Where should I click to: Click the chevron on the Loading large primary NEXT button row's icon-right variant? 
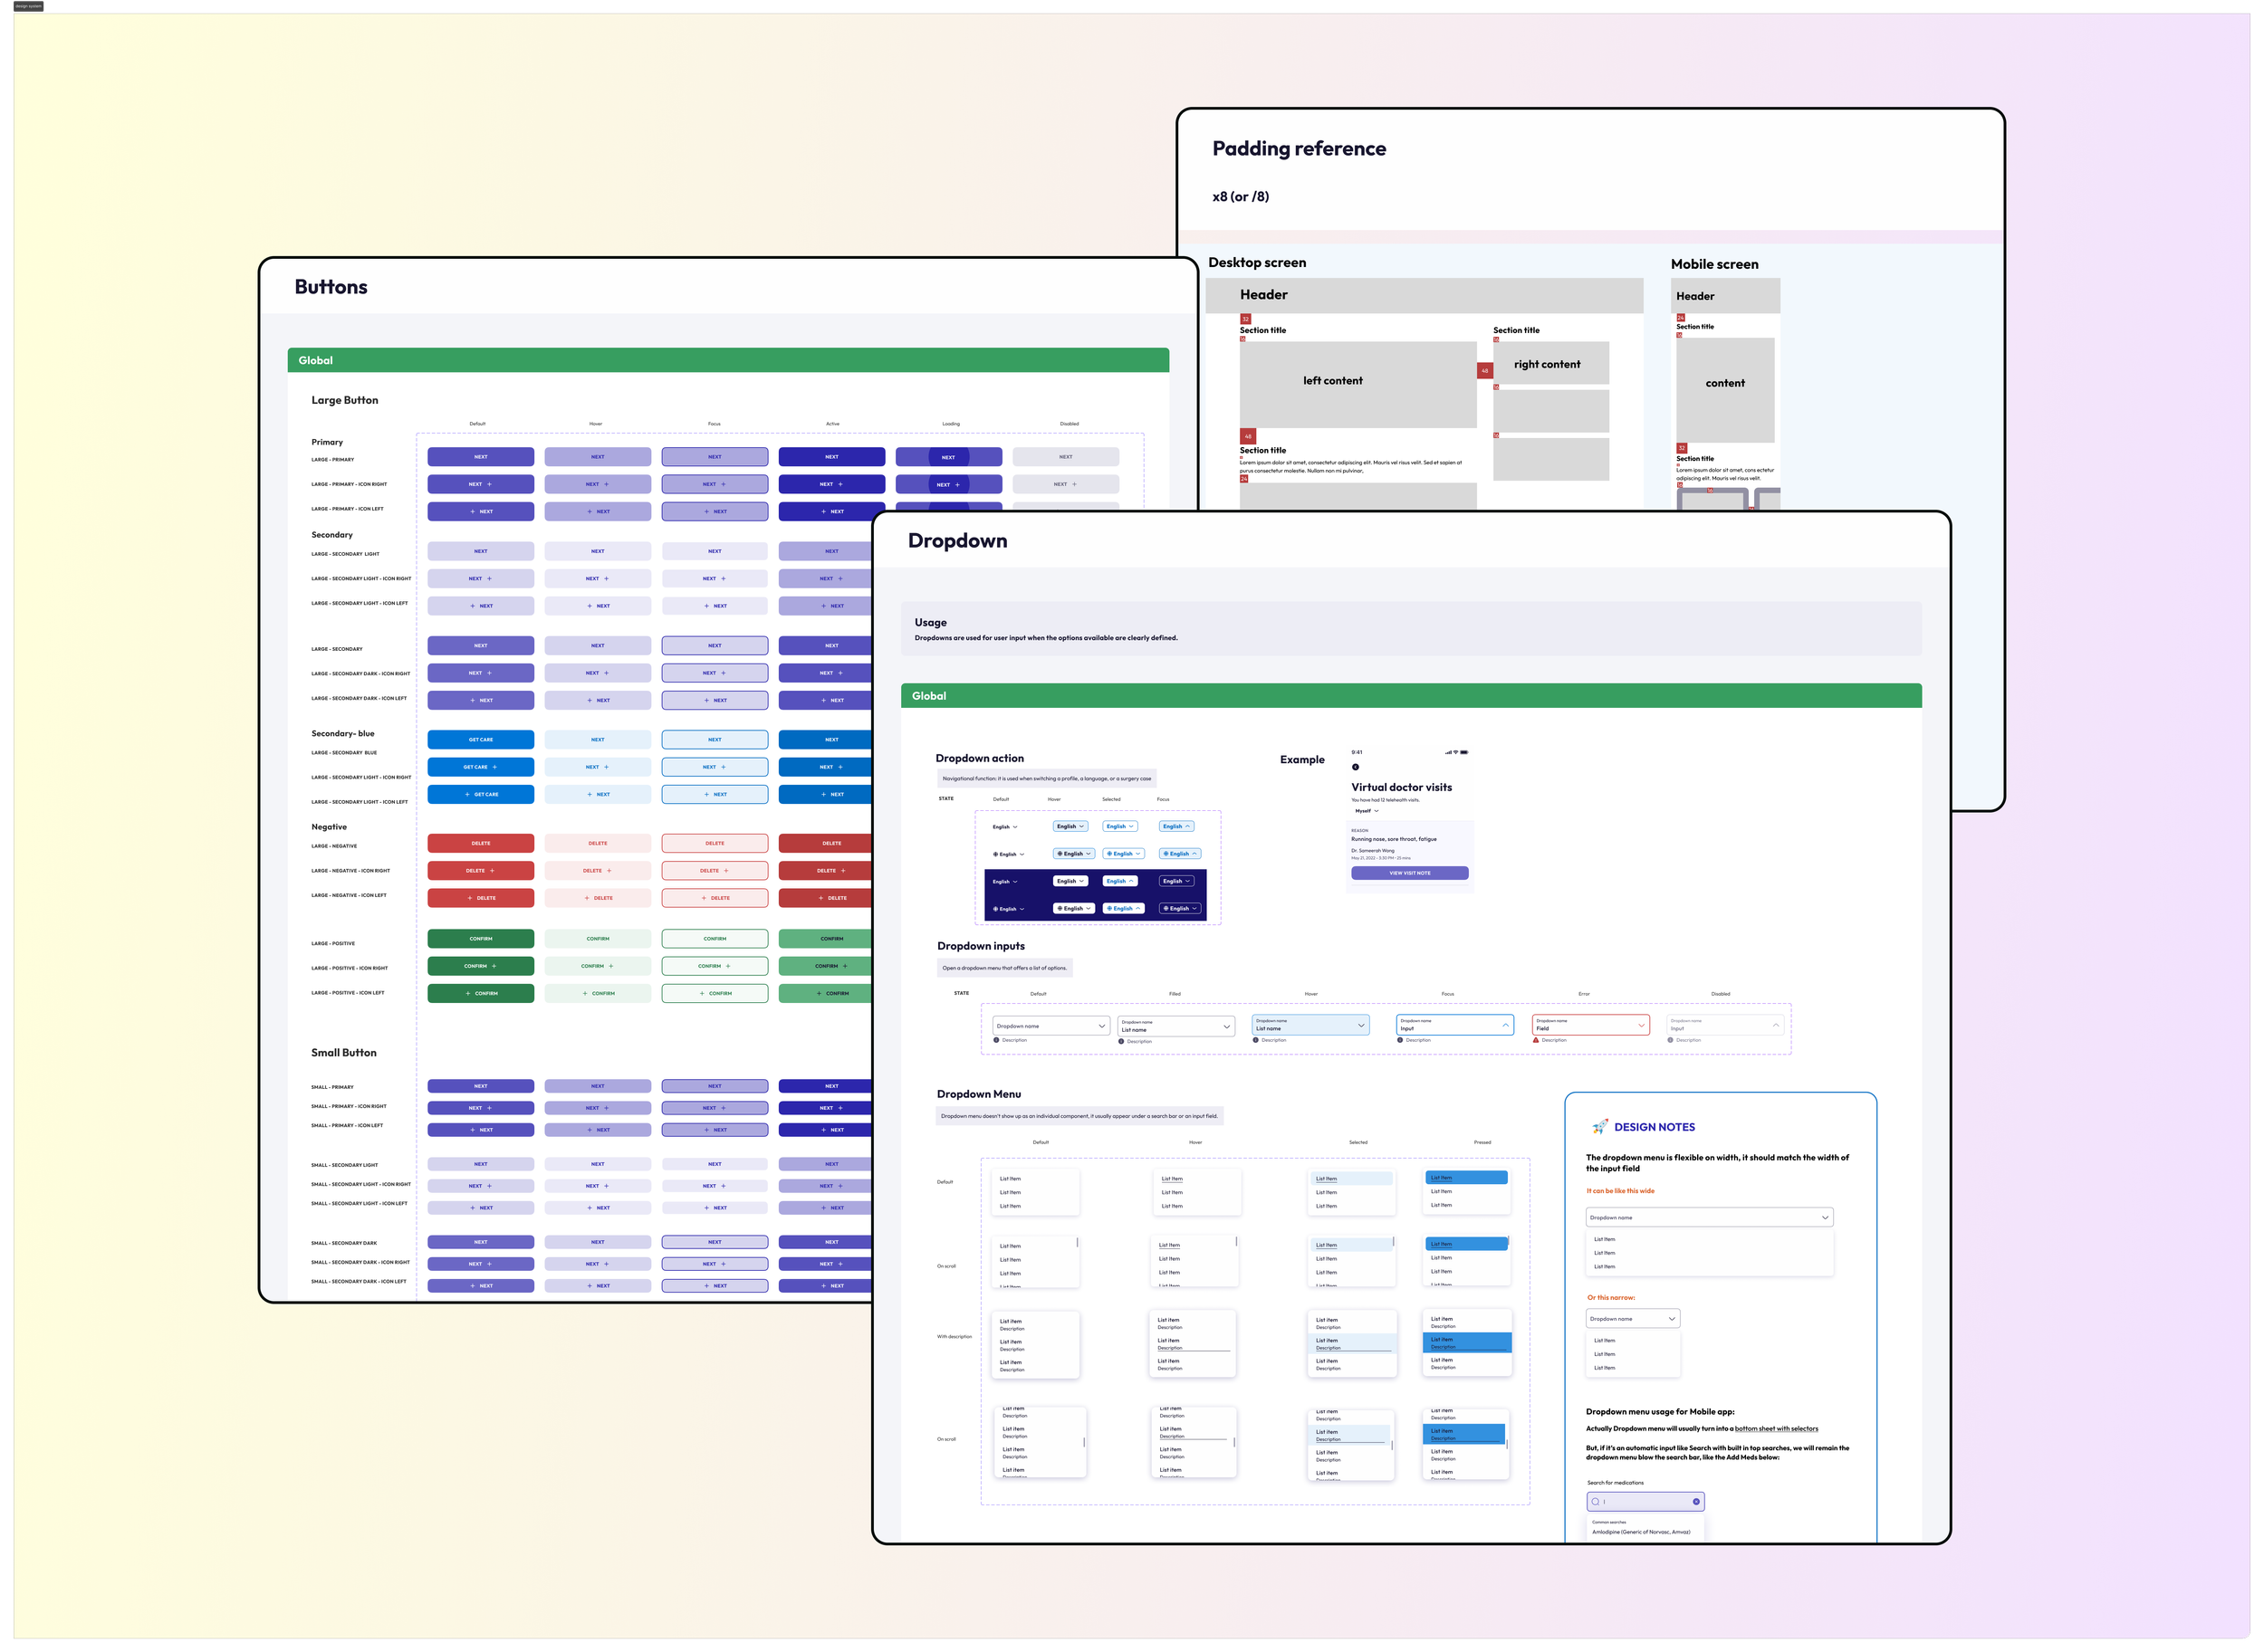coord(957,484)
